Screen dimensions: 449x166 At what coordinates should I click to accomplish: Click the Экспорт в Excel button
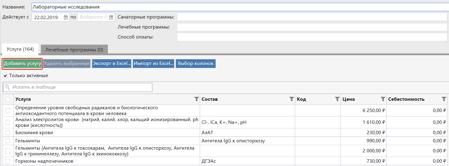click(111, 63)
